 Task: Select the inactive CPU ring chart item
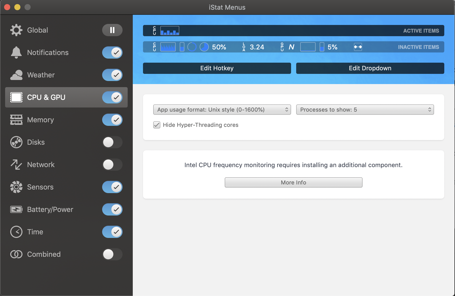click(x=192, y=47)
